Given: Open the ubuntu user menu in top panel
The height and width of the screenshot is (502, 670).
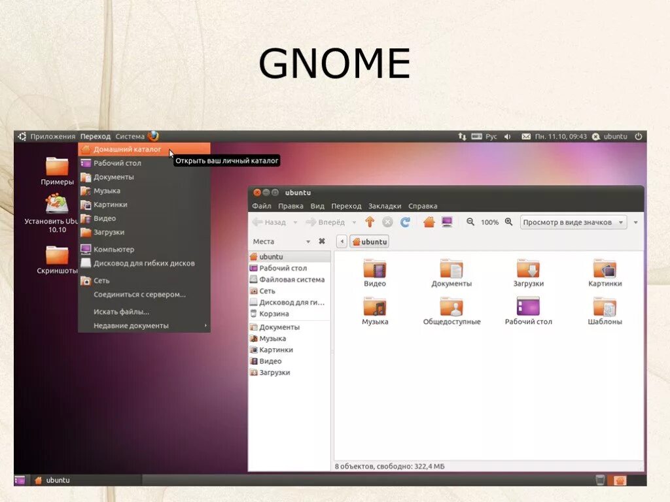Looking at the screenshot, I should (610, 137).
